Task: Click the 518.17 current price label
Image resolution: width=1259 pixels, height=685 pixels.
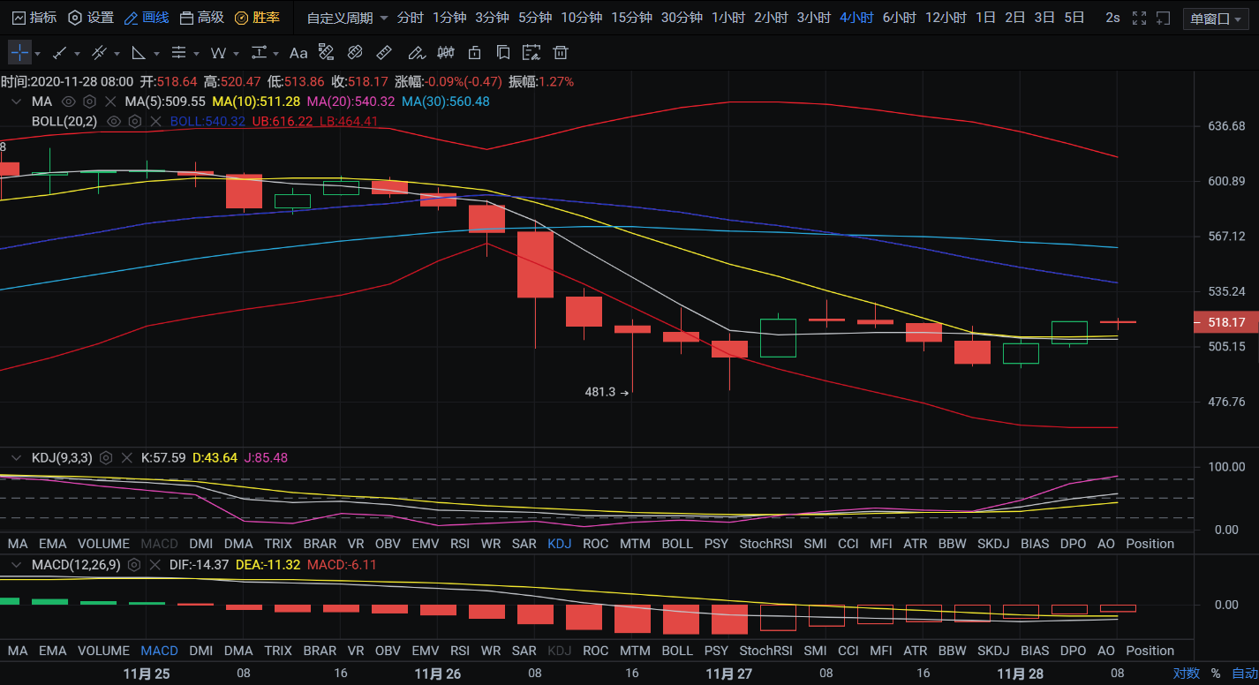Action: [x=1225, y=323]
